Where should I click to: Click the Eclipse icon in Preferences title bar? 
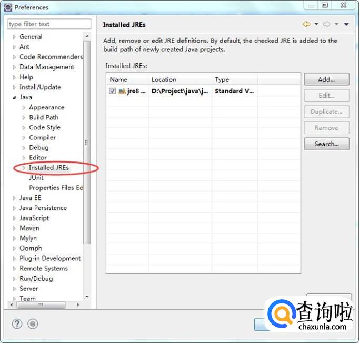[8, 7]
